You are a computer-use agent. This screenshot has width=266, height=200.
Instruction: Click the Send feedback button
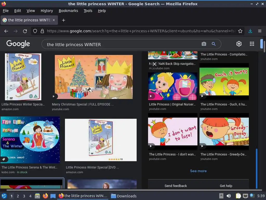176,186
